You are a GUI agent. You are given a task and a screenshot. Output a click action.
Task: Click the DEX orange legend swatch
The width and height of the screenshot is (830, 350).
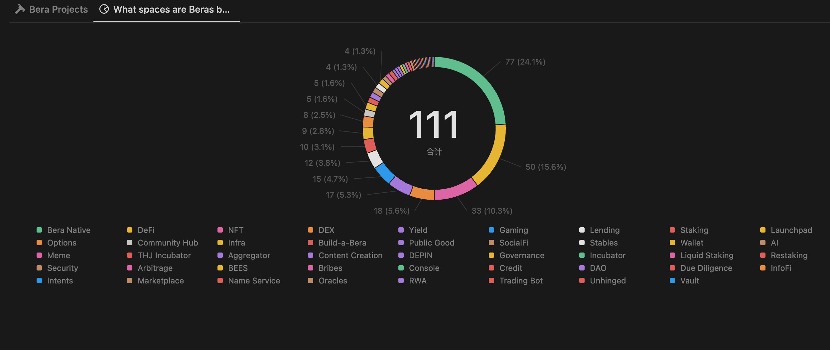click(311, 230)
